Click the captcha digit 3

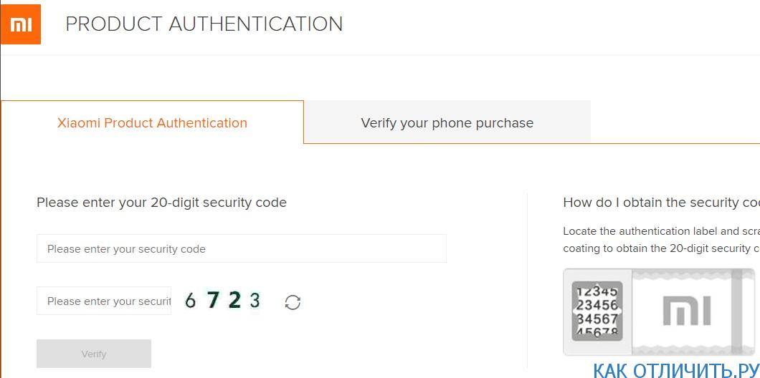(255, 301)
